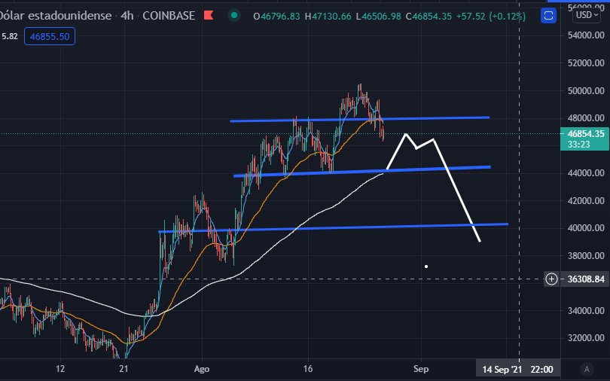Screen dimensions: 610x381
Task: Click the Sep label on time axis
Action: tap(421, 369)
